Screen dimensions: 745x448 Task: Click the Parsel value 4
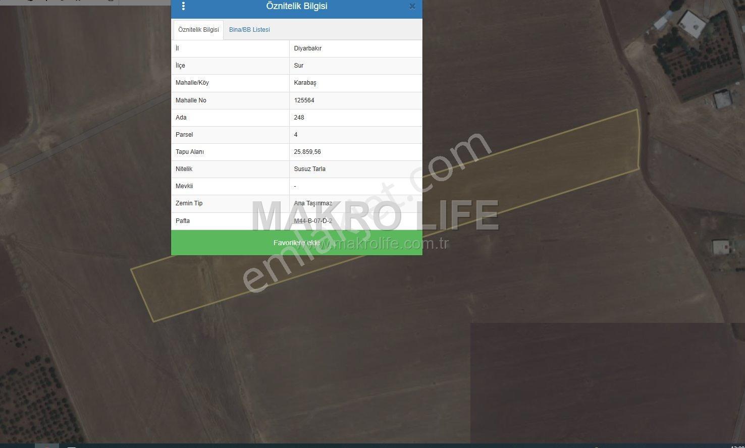(x=296, y=135)
